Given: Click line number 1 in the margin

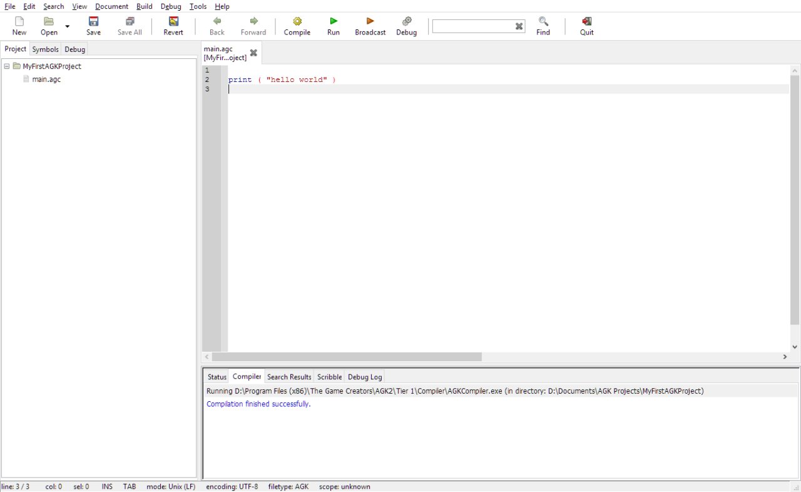Looking at the screenshot, I should pyautogui.click(x=207, y=70).
